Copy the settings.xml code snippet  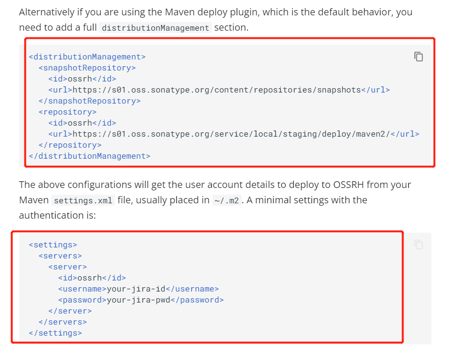(418, 245)
